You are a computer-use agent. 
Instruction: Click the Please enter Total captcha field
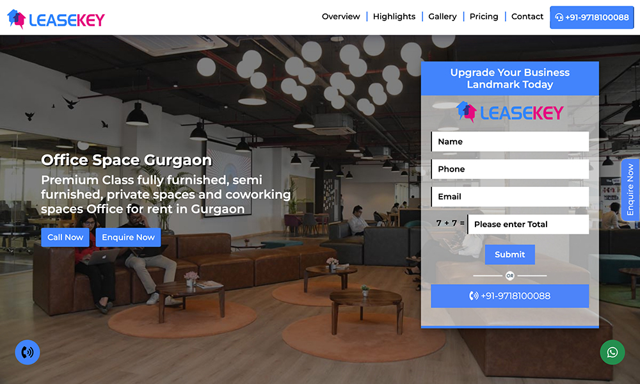[528, 224]
